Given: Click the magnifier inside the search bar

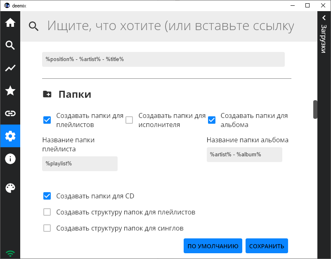Looking at the screenshot, I should 34,26.
